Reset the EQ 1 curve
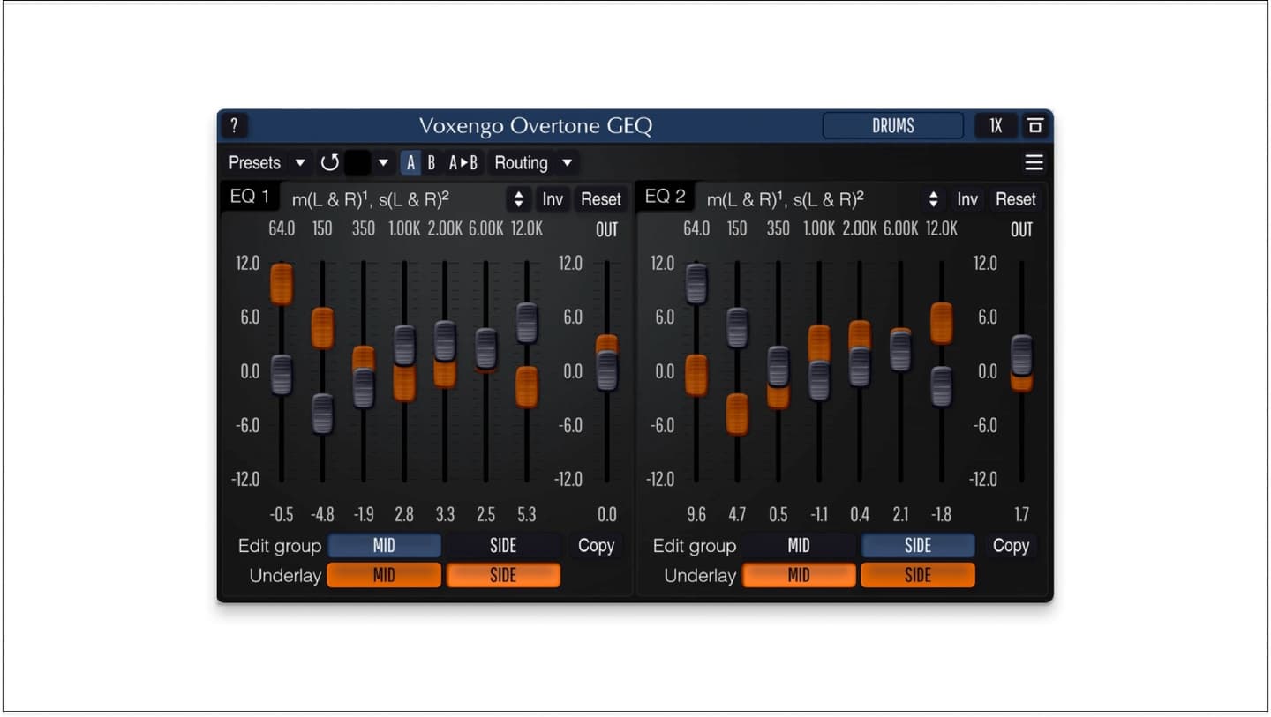The image size is (1271, 717). point(601,199)
